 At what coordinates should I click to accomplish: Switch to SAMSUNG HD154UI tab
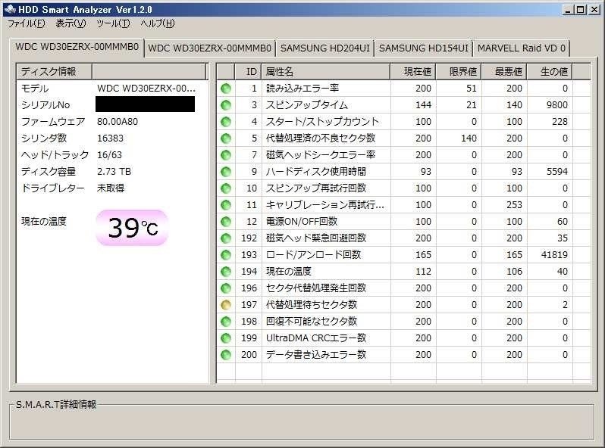(x=424, y=48)
